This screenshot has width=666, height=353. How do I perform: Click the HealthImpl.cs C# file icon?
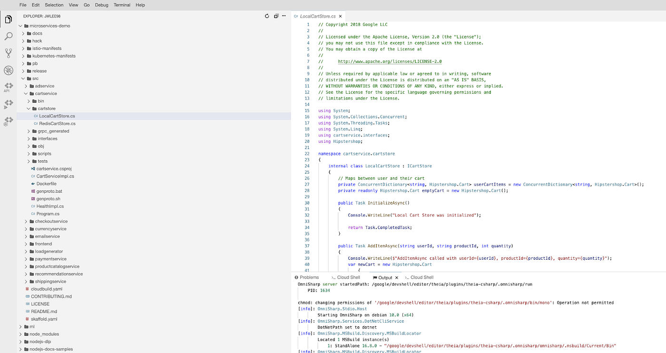point(33,206)
